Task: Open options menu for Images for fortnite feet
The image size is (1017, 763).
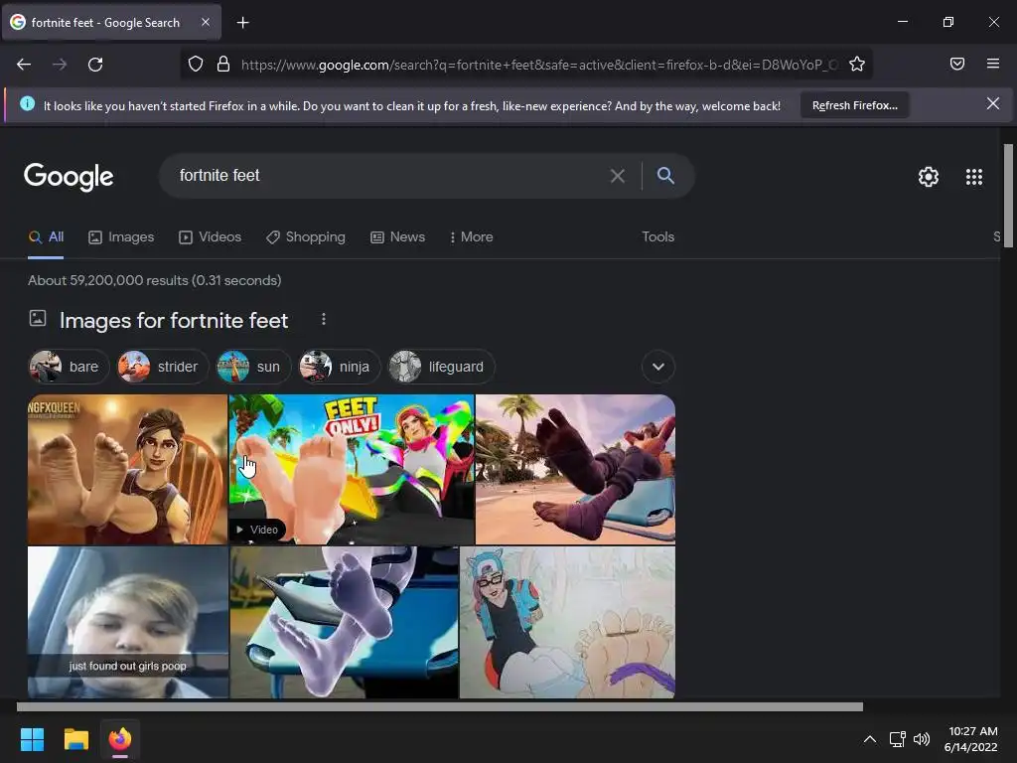Action: coord(324,319)
